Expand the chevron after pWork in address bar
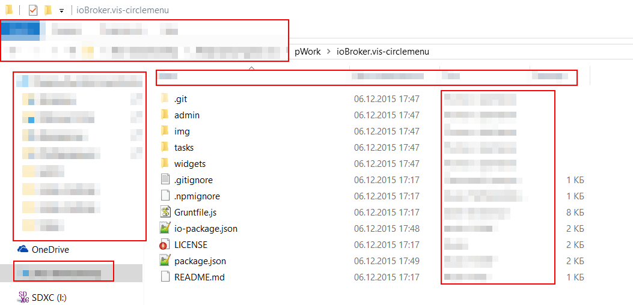Screen dimensions: 633x305 pos(329,52)
